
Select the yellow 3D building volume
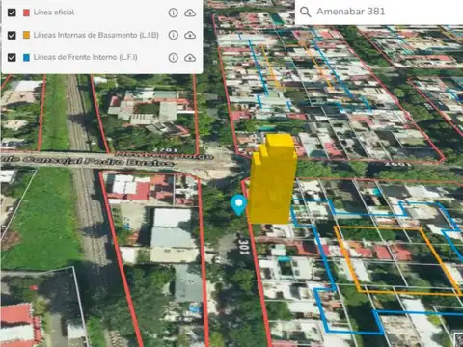tap(273, 180)
